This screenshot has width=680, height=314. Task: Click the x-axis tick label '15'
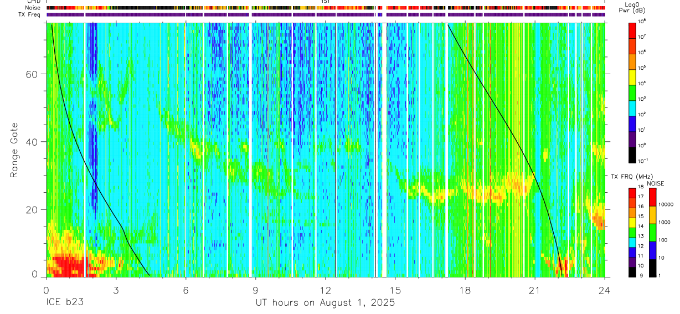tap(395, 290)
